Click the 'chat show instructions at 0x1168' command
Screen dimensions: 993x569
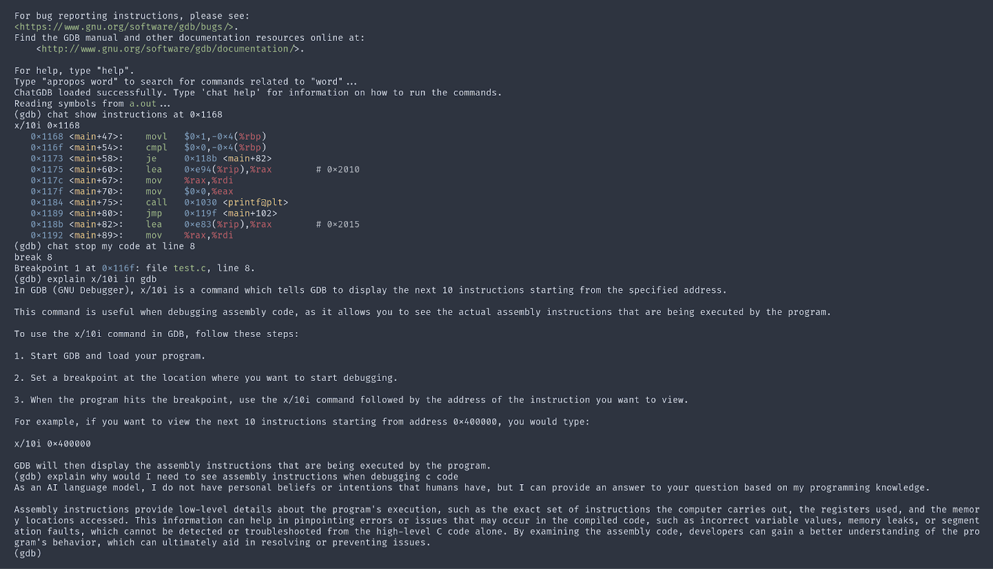[134, 115]
